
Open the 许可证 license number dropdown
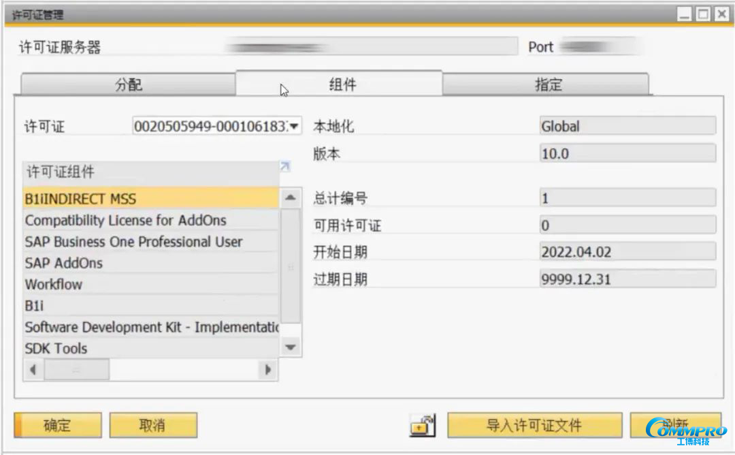pos(293,125)
